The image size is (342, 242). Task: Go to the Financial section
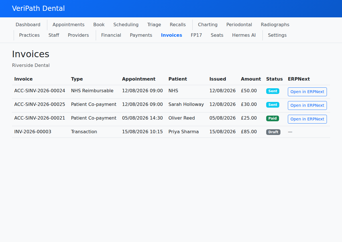click(111, 35)
